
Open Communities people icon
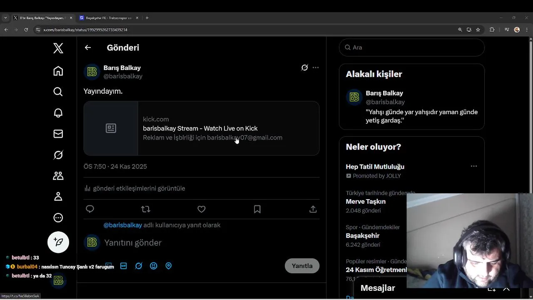58,176
